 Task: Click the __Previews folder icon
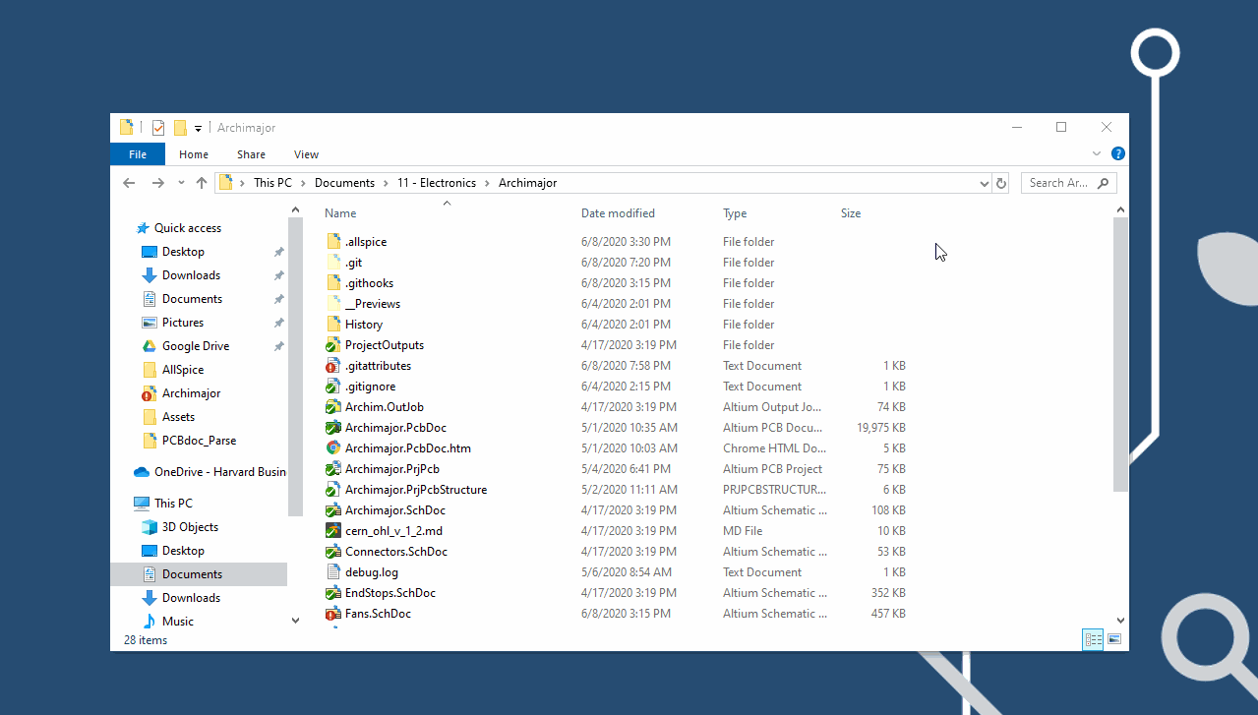point(333,304)
